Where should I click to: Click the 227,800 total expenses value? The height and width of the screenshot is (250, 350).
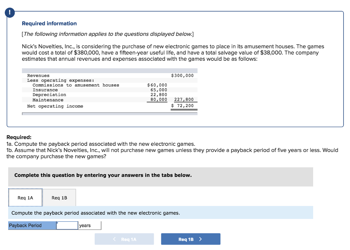[x=184, y=99]
